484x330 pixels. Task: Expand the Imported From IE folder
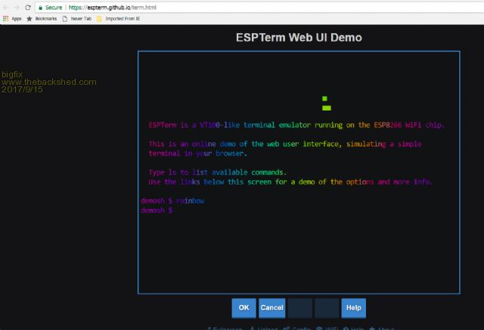[122, 17]
